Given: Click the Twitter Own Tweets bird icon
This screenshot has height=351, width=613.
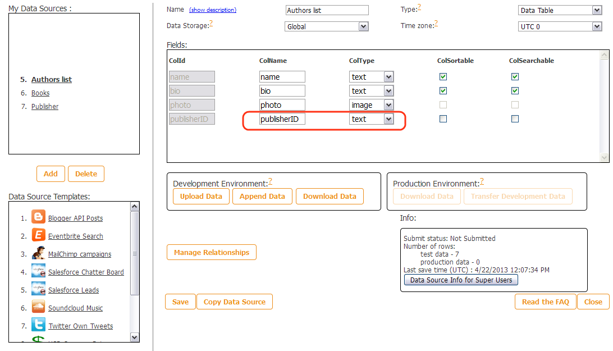Looking at the screenshot, I should pos(38,325).
